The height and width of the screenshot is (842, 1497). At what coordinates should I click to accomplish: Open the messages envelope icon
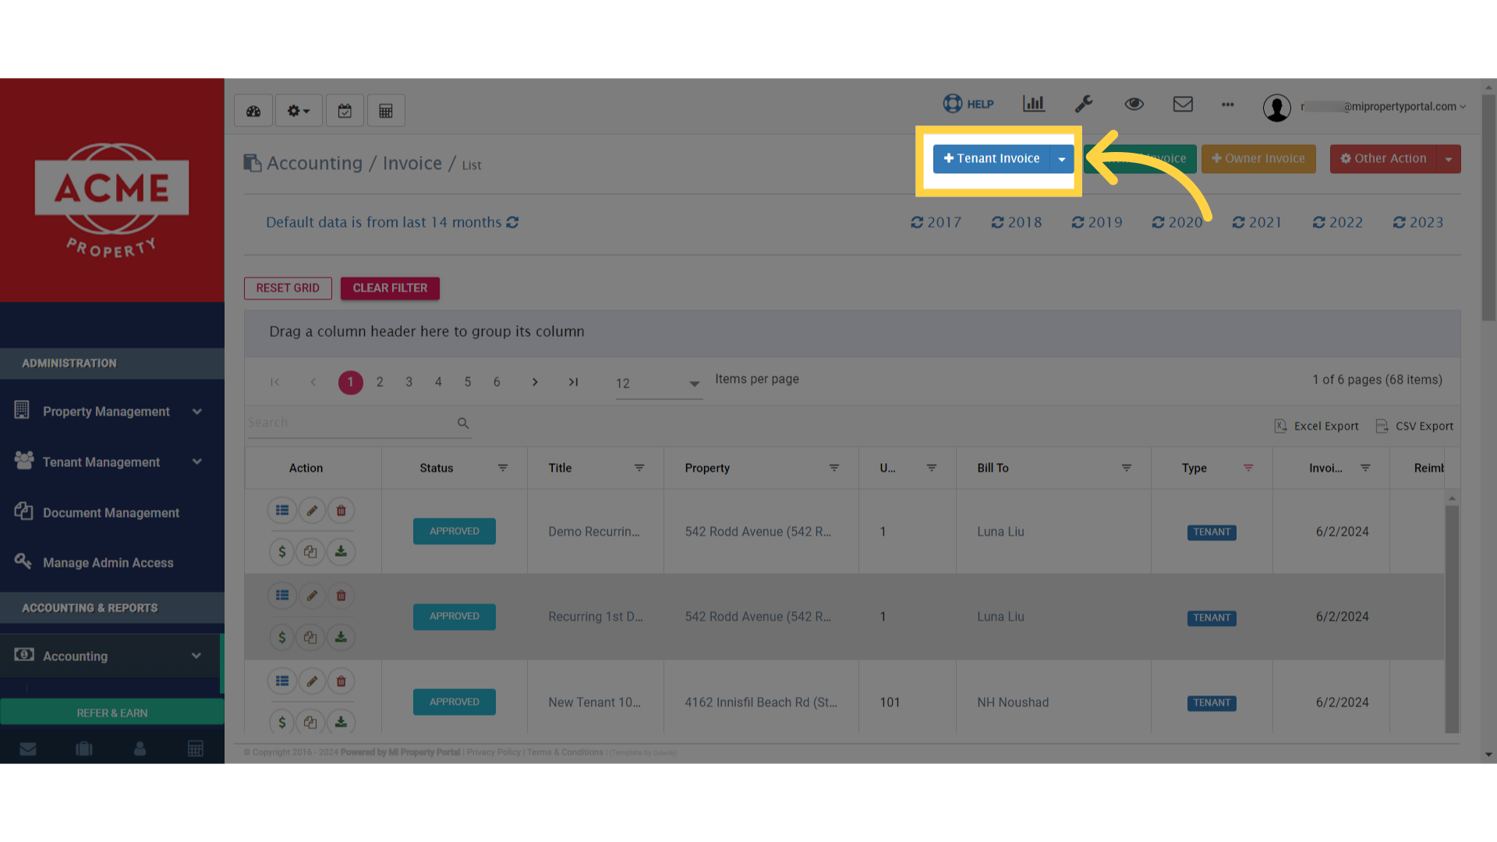point(1183,103)
